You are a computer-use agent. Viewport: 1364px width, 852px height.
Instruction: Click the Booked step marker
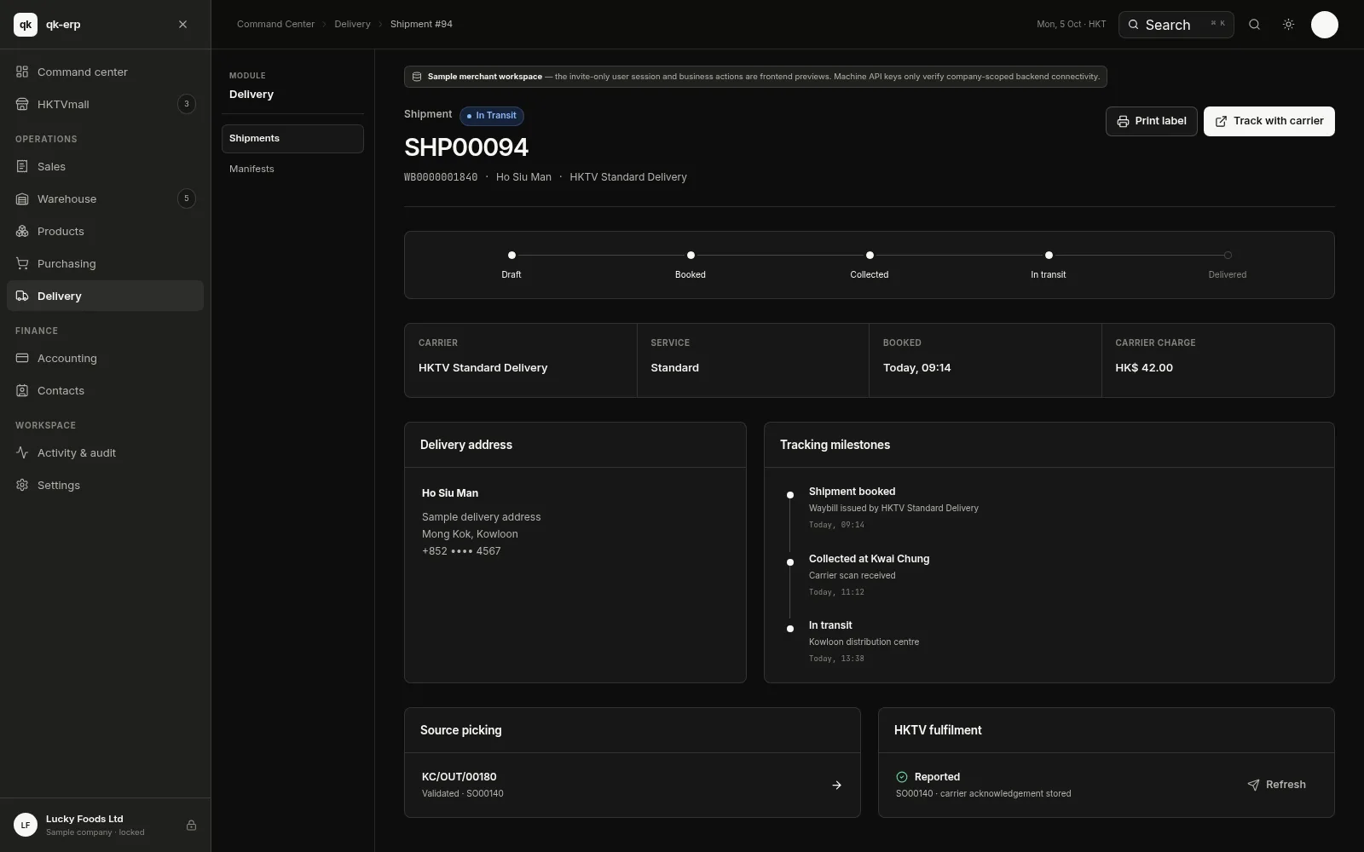point(691,255)
